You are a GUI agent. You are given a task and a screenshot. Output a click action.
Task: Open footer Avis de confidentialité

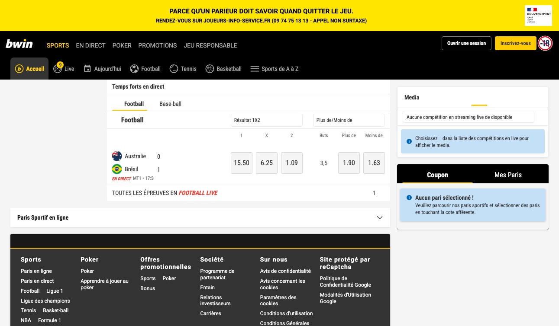(x=285, y=271)
